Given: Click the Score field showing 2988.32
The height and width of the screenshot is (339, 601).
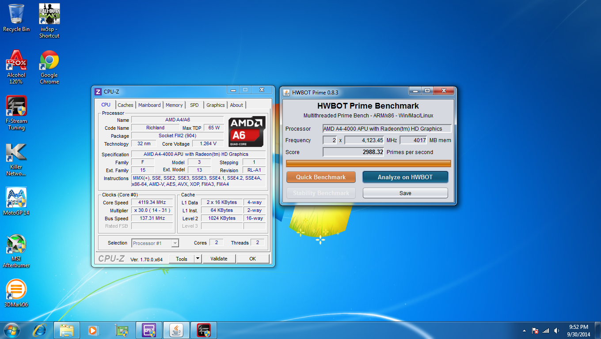Looking at the screenshot, I should click(x=353, y=152).
